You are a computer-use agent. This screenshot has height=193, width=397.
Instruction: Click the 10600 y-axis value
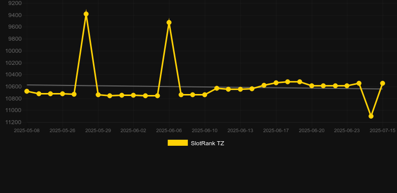(14, 86)
